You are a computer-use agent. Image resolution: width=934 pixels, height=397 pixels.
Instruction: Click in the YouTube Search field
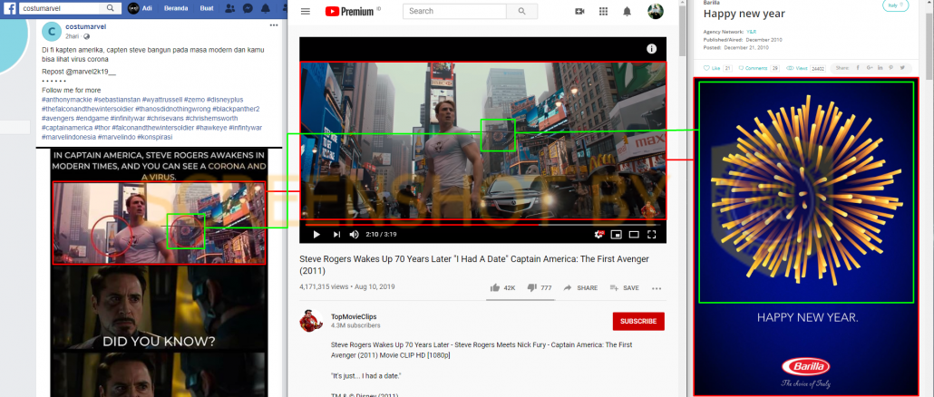point(454,11)
